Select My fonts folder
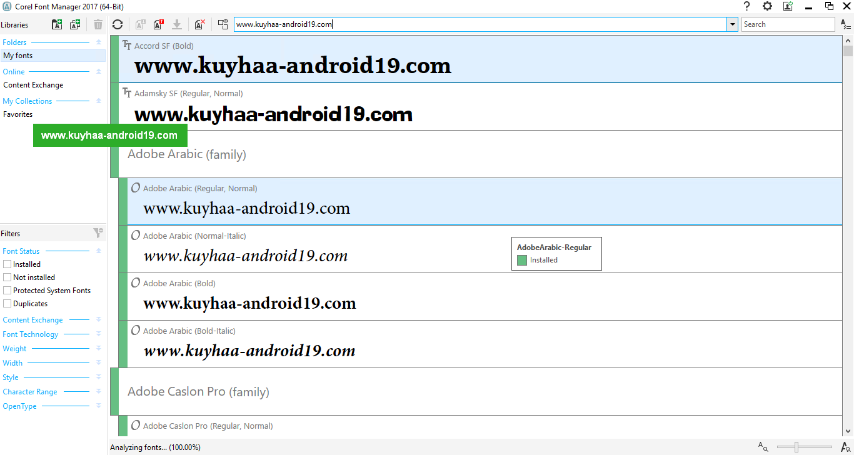Viewport: 854px width, 455px height. tap(53, 56)
